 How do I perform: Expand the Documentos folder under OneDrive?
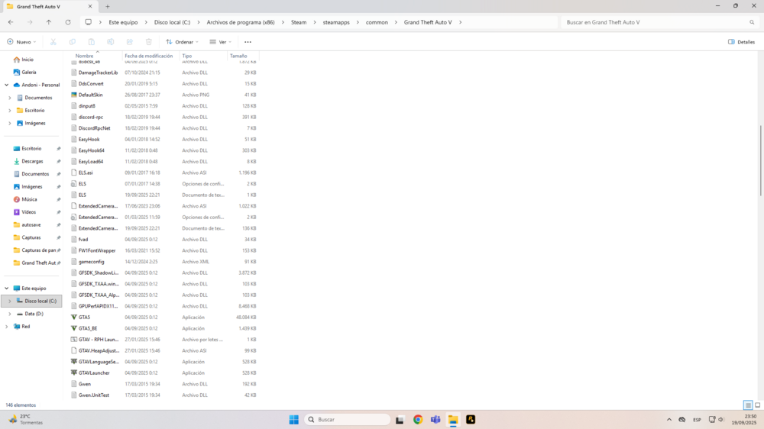pos(10,98)
